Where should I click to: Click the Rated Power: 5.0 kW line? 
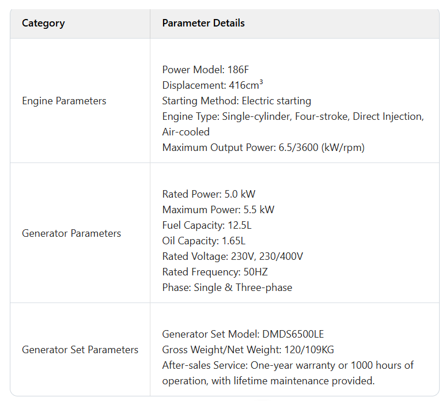click(209, 194)
